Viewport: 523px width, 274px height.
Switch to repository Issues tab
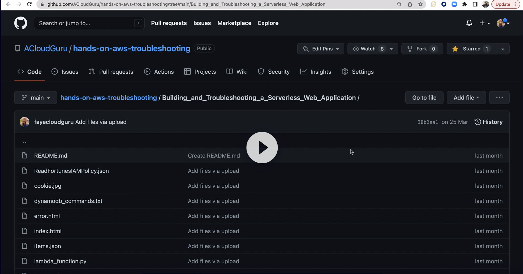[65, 72]
